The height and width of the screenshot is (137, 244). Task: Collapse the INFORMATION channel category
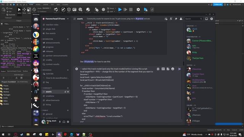[x=48, y=39]
